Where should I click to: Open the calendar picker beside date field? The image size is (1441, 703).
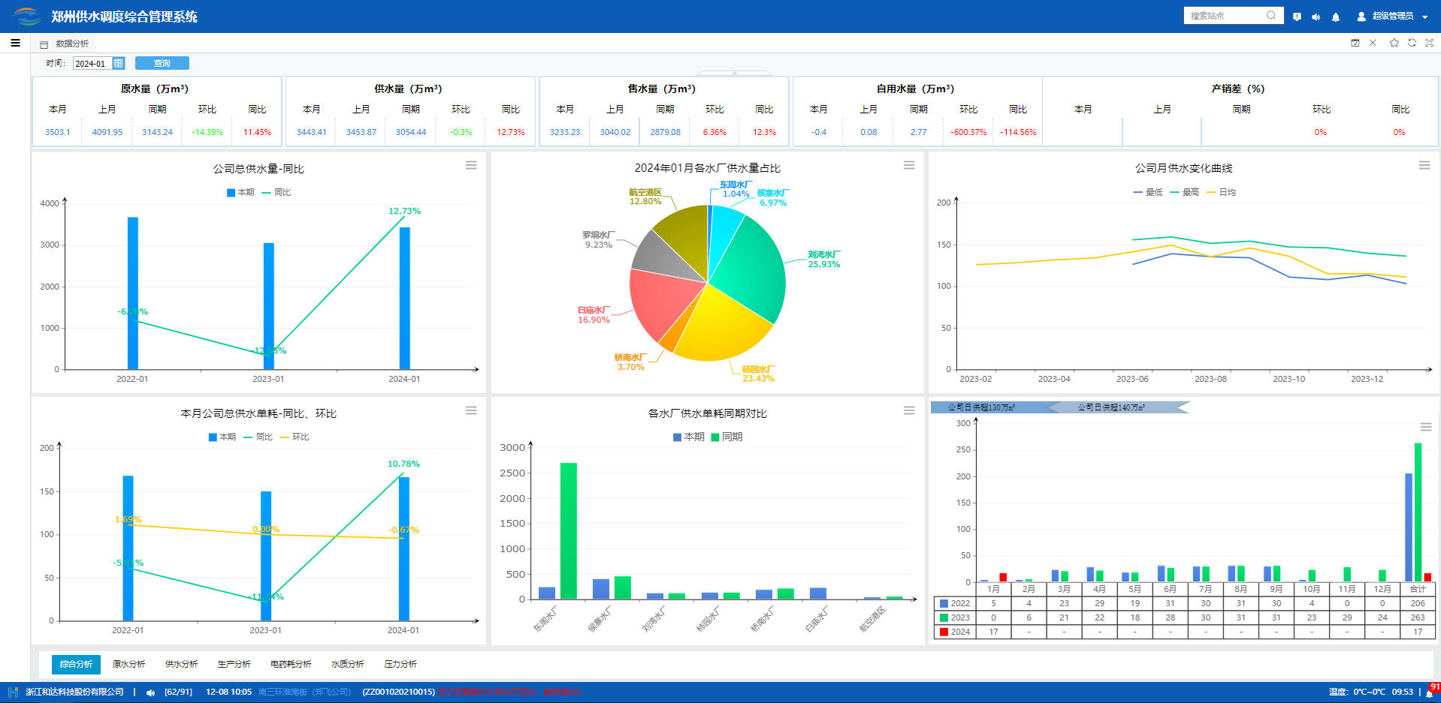tap(119, 64)
